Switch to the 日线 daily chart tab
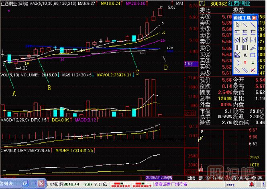Viewport: 267px width, 189px height. pos(190,178)
